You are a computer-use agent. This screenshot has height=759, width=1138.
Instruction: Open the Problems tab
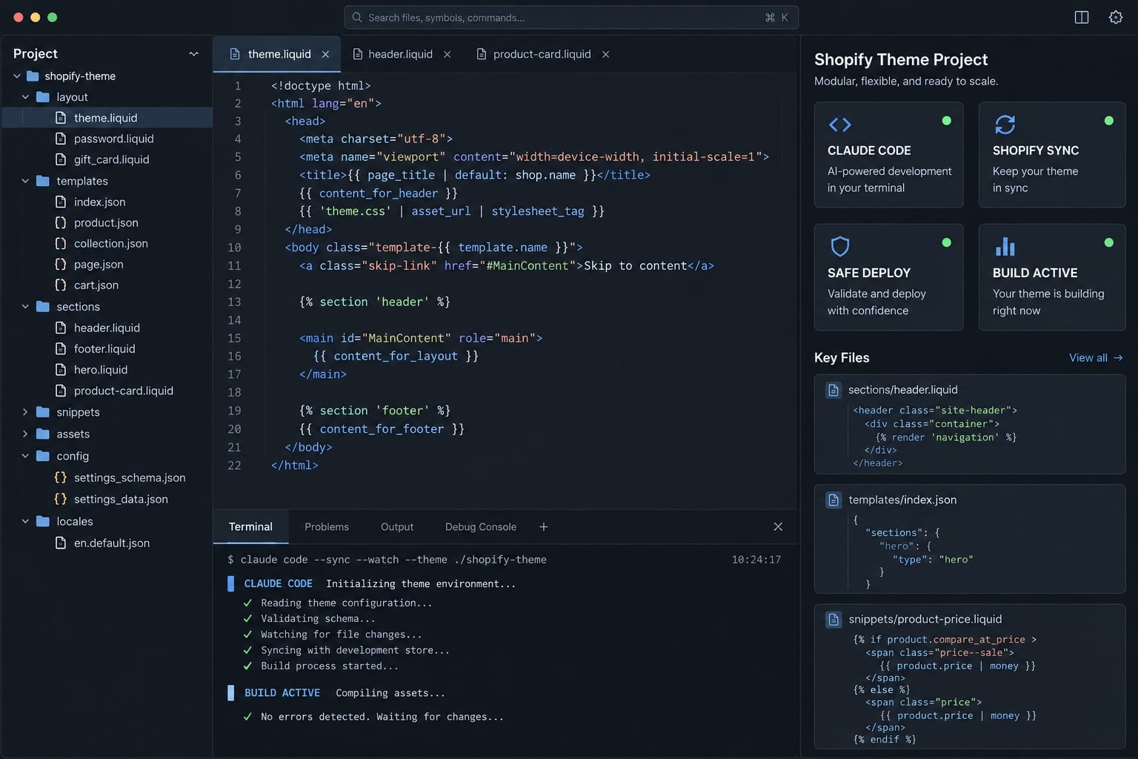click(327, 526)
